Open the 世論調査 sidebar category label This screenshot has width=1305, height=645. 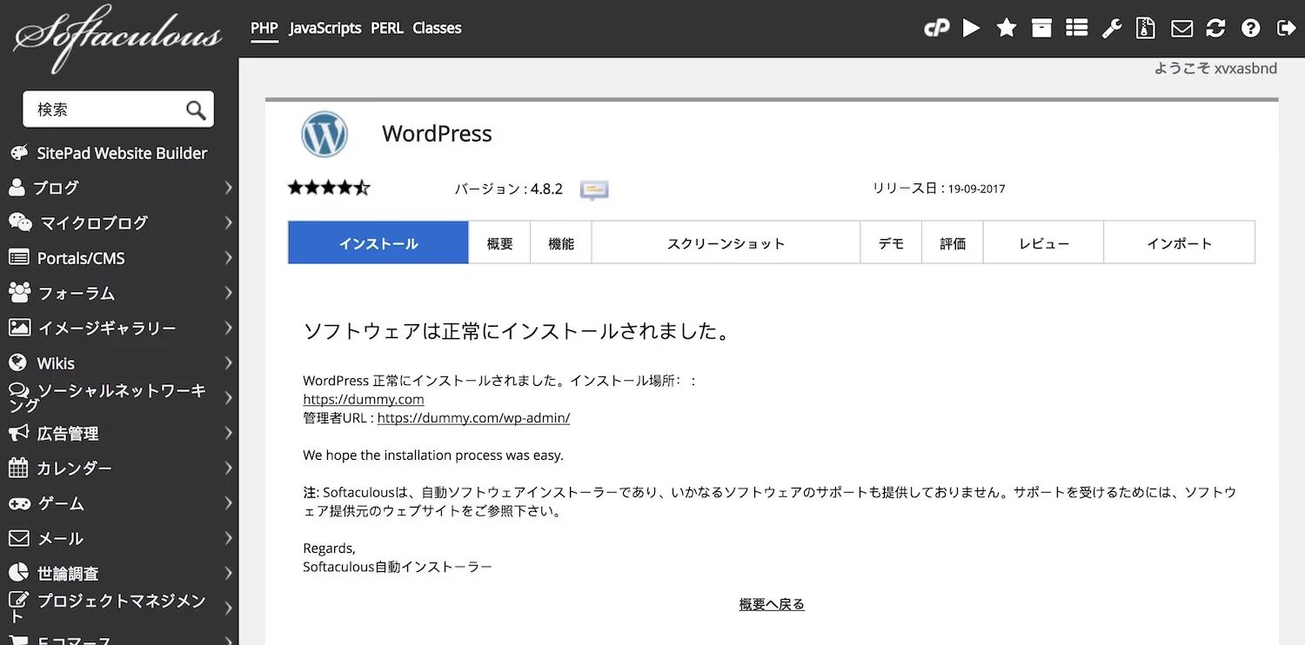point(68,573)
